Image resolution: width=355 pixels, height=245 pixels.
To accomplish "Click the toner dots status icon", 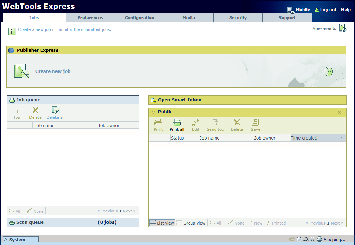I will 306,239.
